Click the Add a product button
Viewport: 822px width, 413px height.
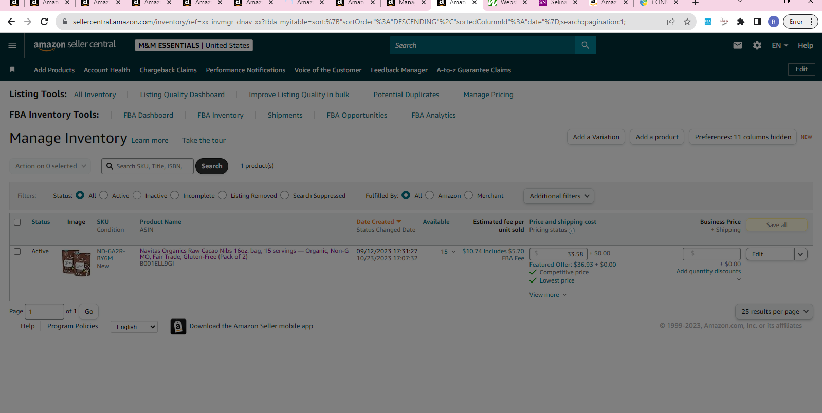click(657, 137)
